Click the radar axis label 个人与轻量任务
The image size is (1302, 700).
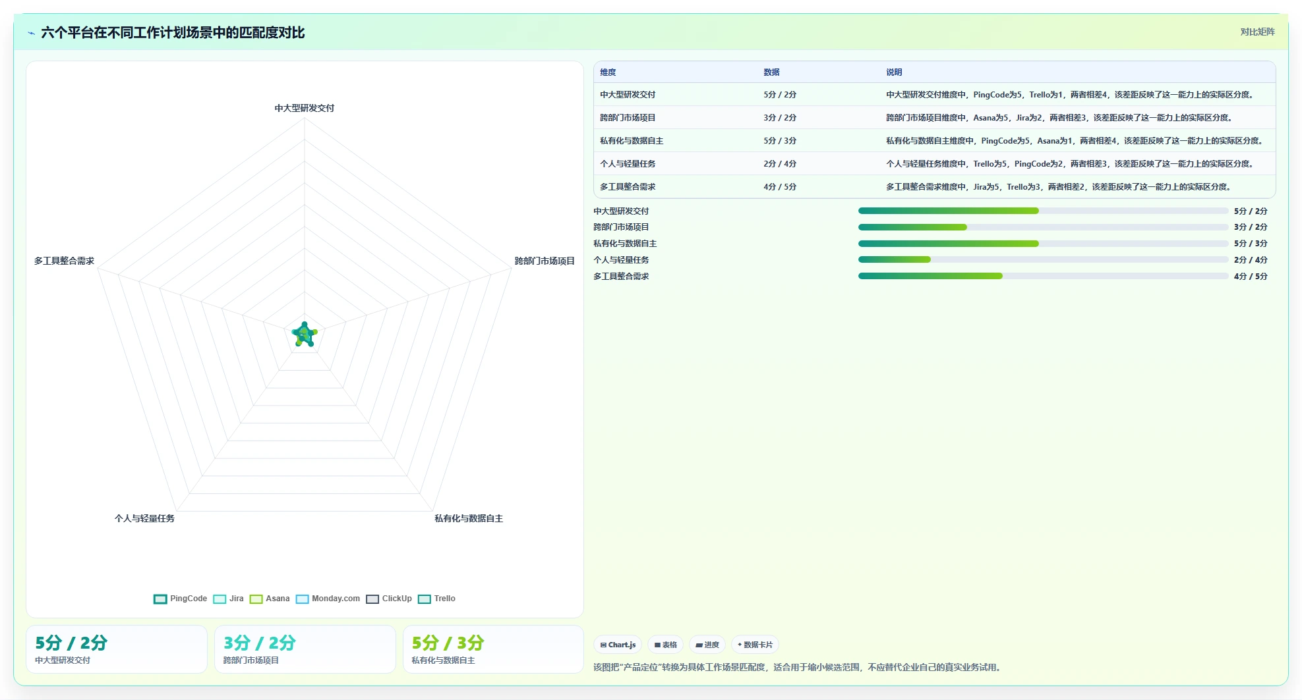(x=144, y=518)
